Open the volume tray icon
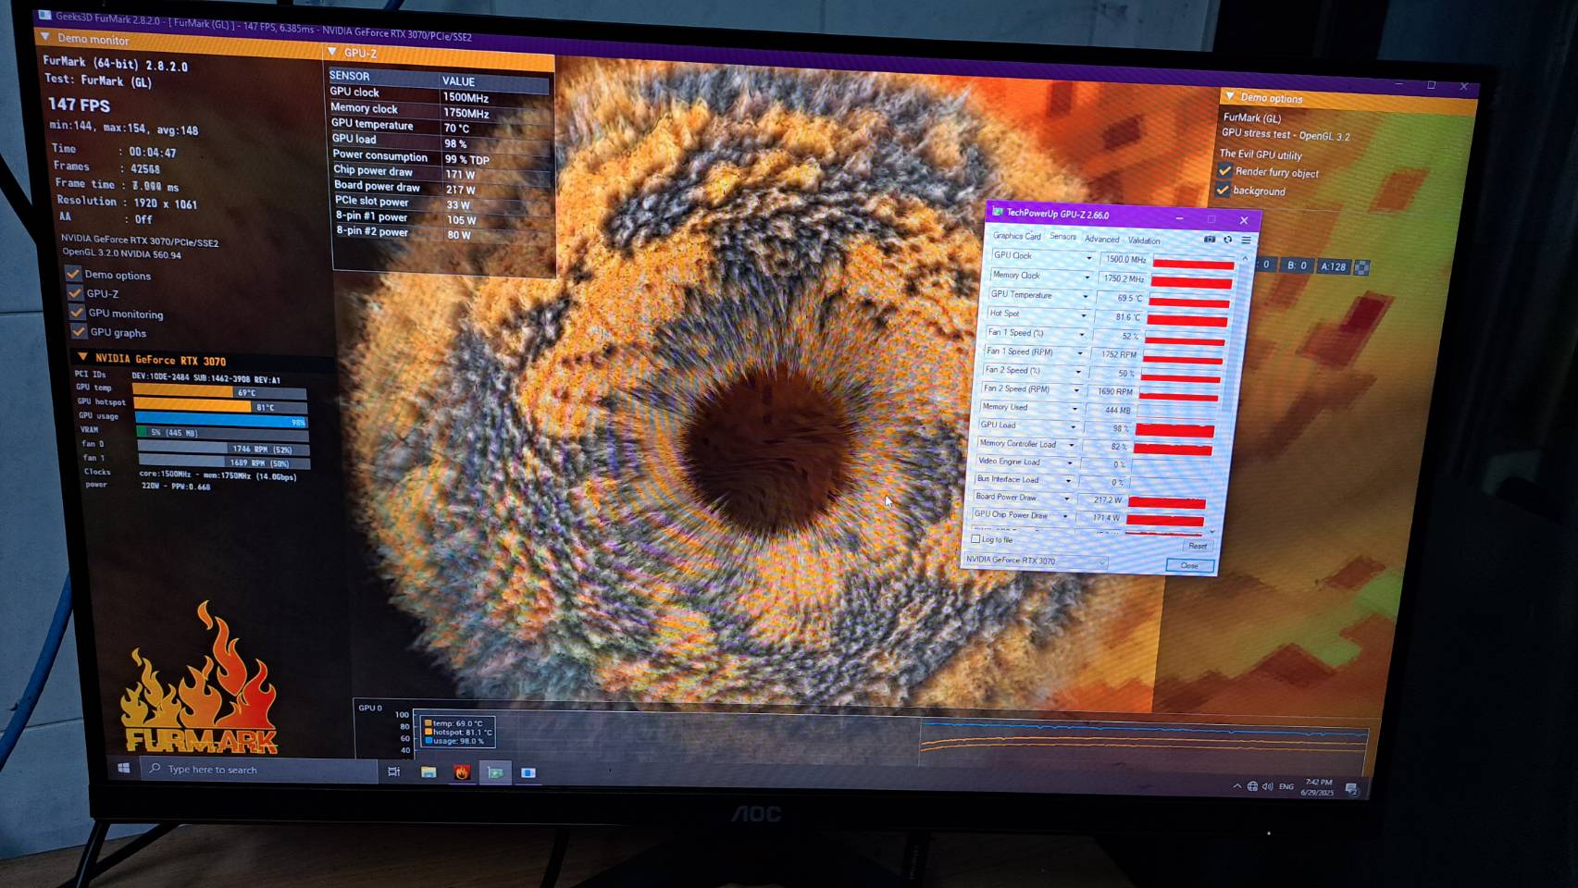Image resolution: width=1578 pixels, height=888 pixels. (1267, 786)
